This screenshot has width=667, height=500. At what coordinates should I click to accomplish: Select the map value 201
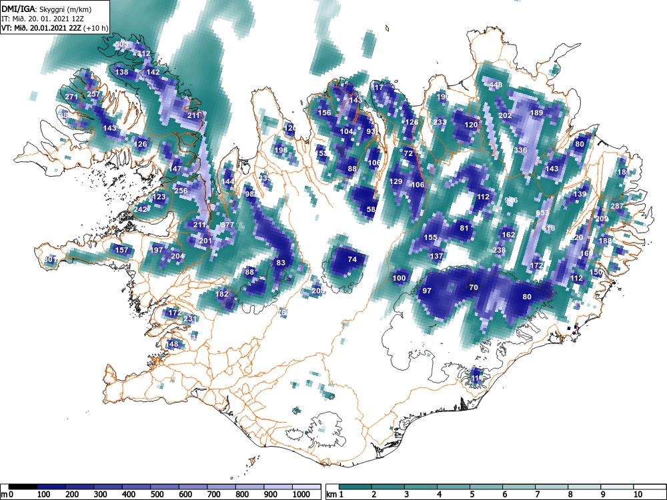(x=205, y=241)
